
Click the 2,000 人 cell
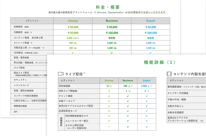click(x=147, y=86)
